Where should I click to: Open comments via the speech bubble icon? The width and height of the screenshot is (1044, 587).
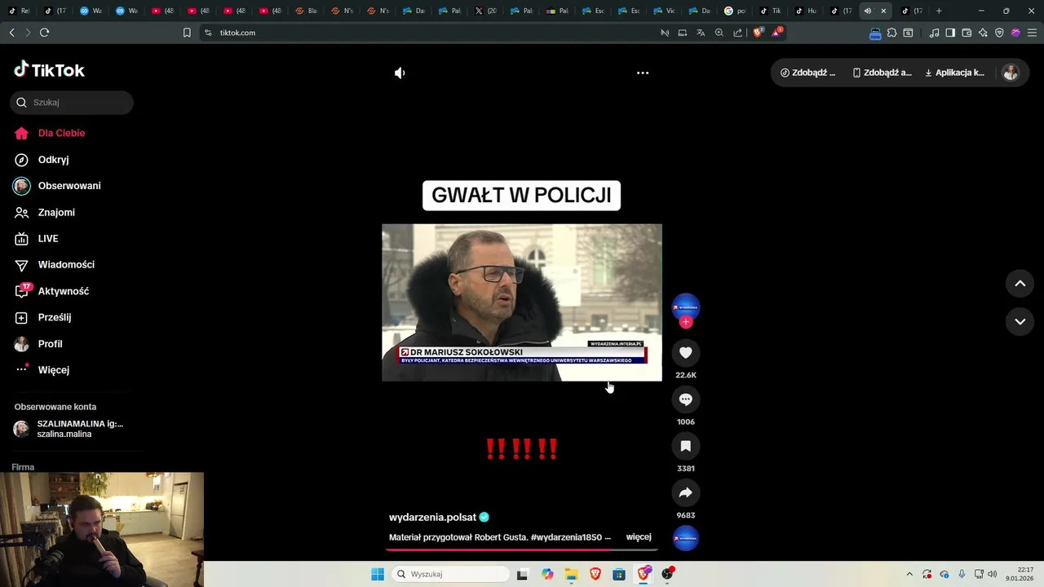click(686, 399)
